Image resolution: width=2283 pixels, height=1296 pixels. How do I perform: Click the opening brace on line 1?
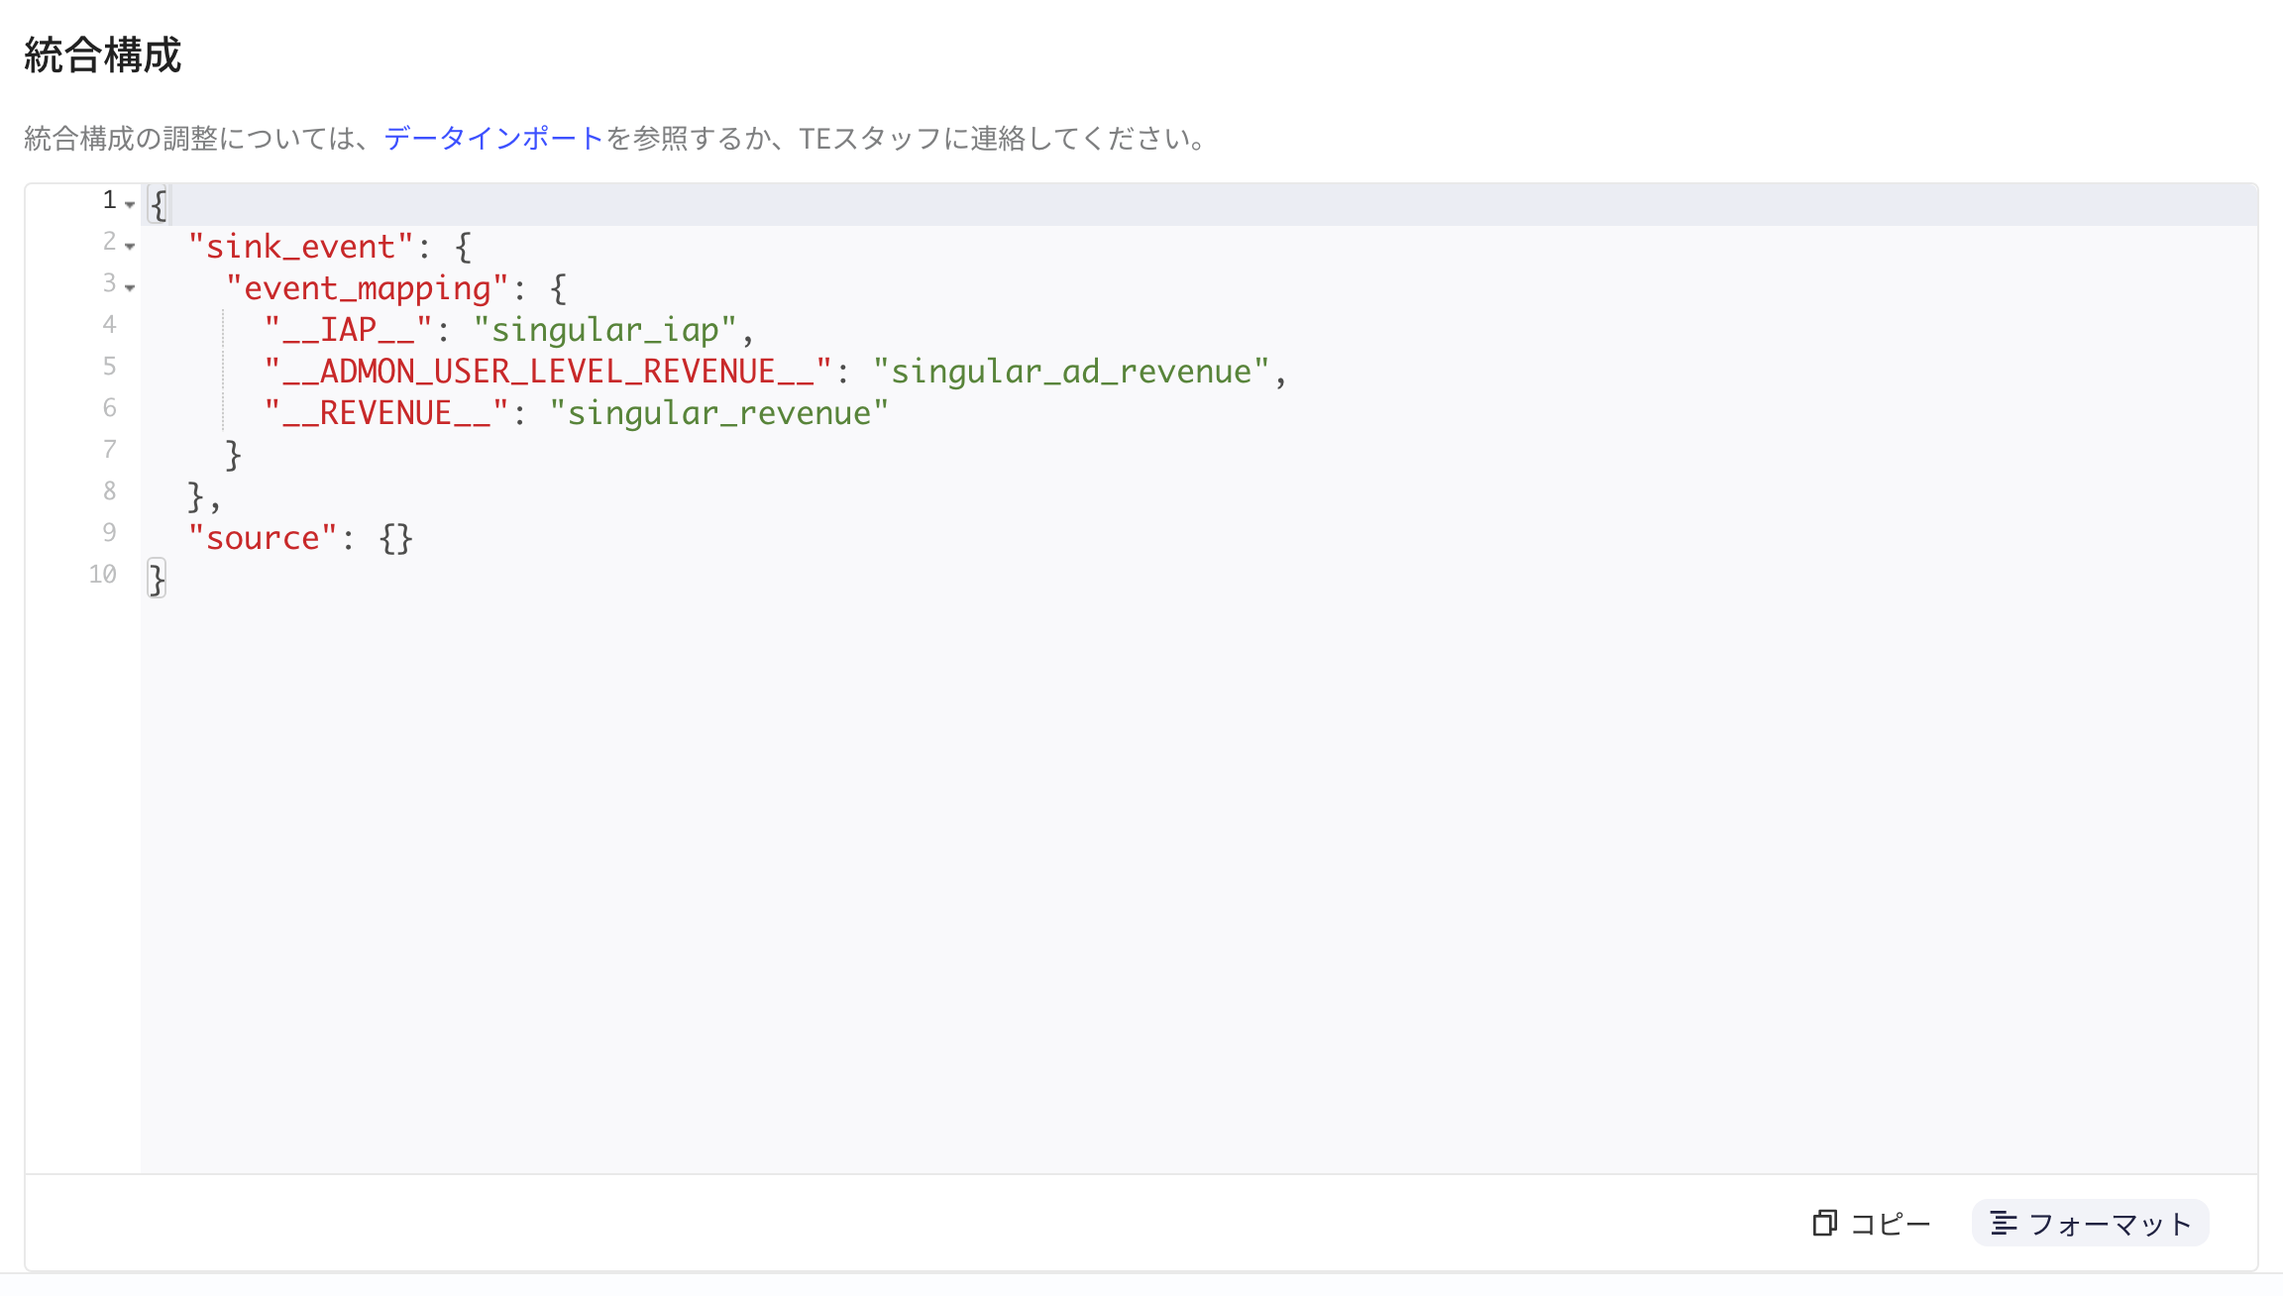coord(159,205)
